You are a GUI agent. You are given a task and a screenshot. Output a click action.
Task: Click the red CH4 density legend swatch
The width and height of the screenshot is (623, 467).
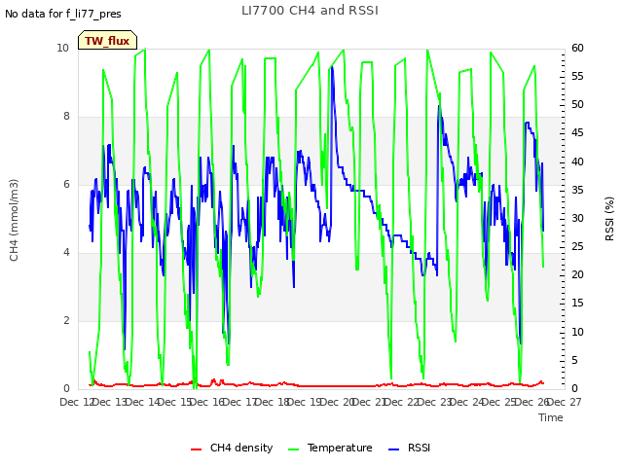[x=197, y=449]
